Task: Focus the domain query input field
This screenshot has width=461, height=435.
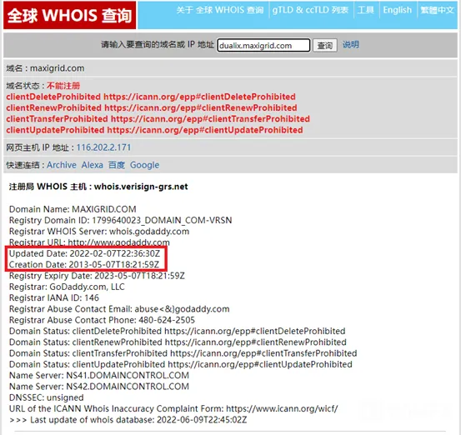Action: coord(263,45)
